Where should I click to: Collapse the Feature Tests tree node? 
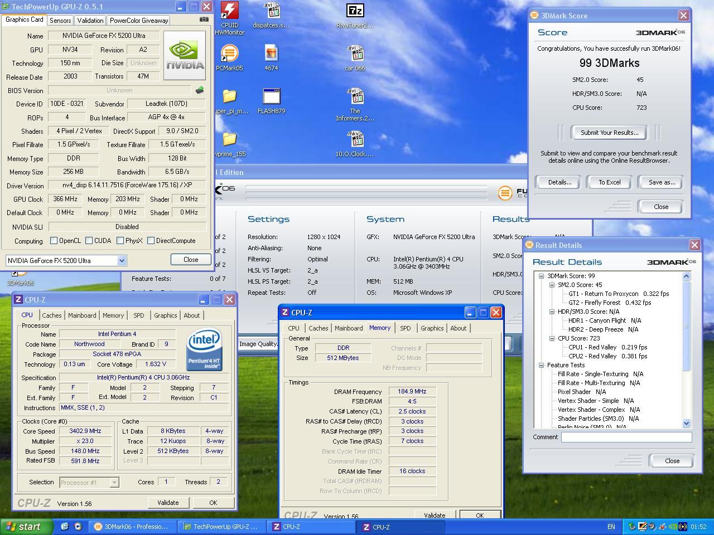click(541, 365)
